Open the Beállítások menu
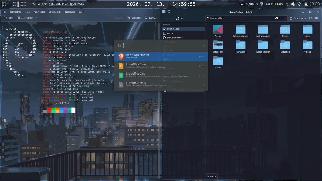 click(x=70, y=12)
